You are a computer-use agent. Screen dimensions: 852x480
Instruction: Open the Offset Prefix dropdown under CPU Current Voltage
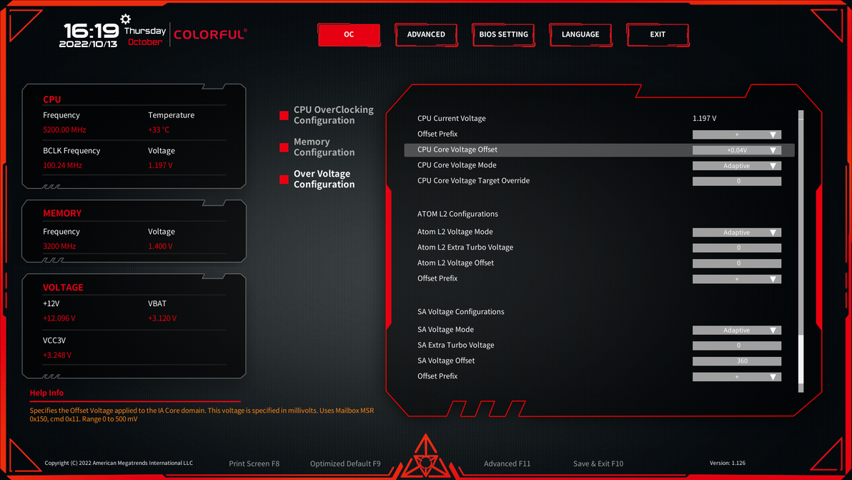737,134
